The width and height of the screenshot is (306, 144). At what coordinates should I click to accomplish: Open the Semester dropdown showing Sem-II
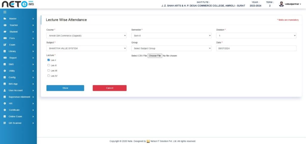[x=171, y=36]
